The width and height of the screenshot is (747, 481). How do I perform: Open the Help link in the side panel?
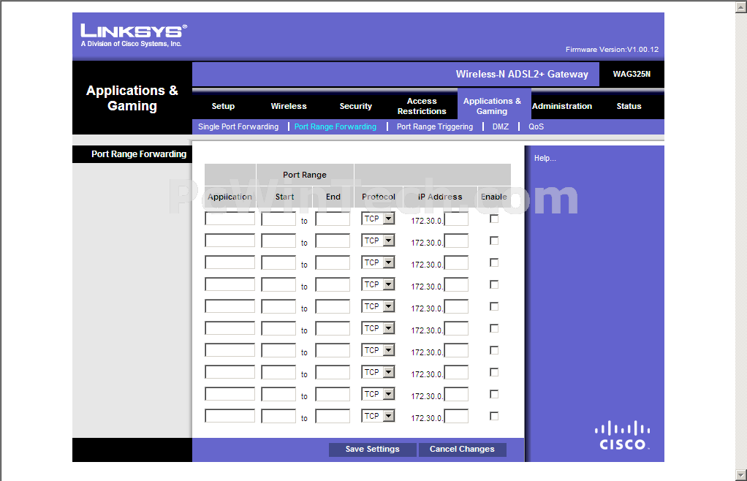click(545, 158)
